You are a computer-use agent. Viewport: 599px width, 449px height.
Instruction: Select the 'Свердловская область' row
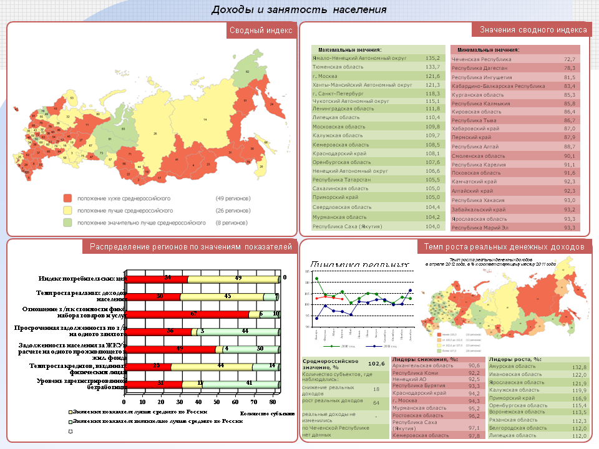378,207
